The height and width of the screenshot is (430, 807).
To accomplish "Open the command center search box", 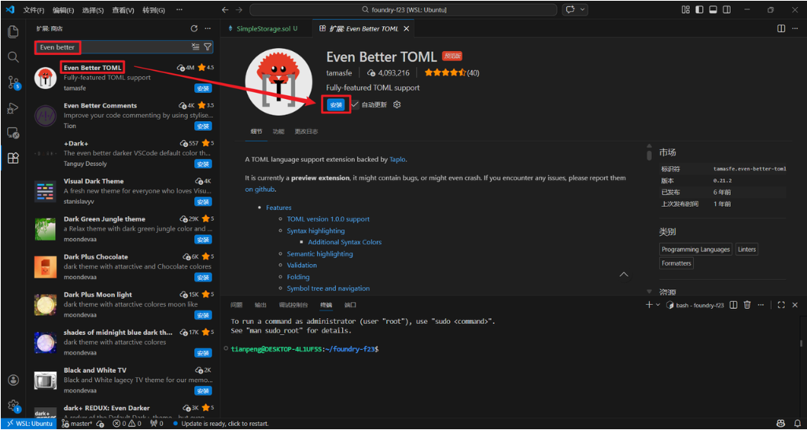I will [x=403, y=9].
